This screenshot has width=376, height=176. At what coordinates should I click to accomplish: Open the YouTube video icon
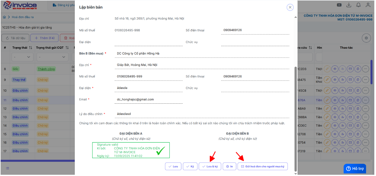tap(339, 5)
